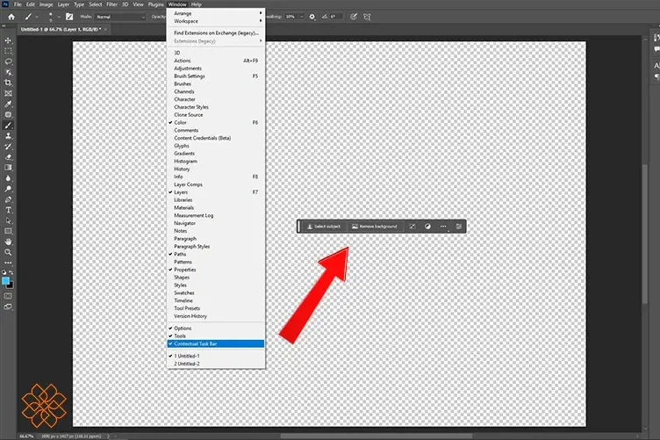The height and width of the screenshot is (440, 660).
Task: Select the Path Selection tool
Action: (8, 220)
